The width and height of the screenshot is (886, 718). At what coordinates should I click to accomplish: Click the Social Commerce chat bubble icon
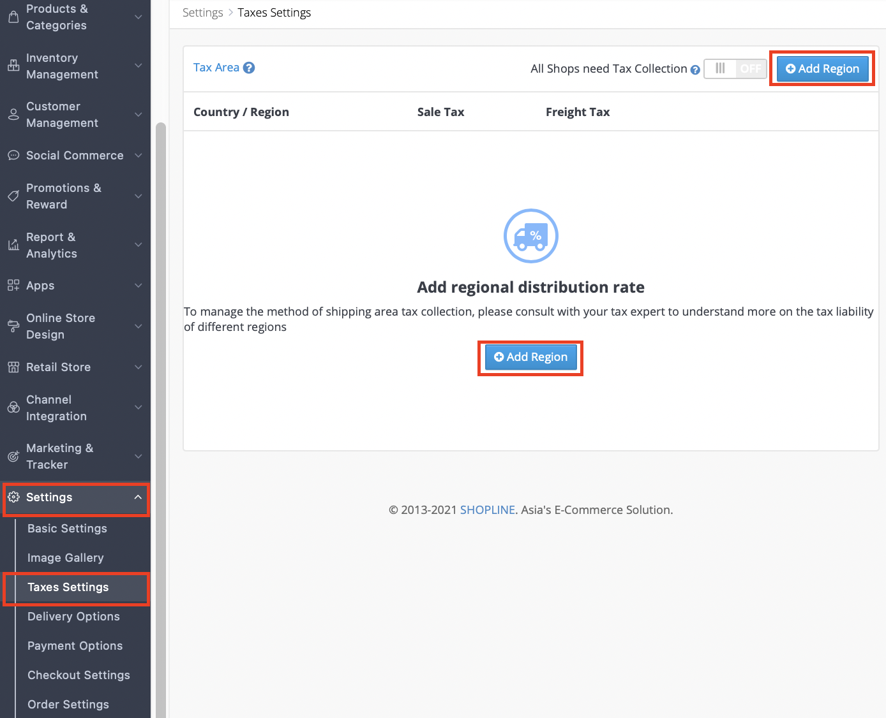(13, 156)
